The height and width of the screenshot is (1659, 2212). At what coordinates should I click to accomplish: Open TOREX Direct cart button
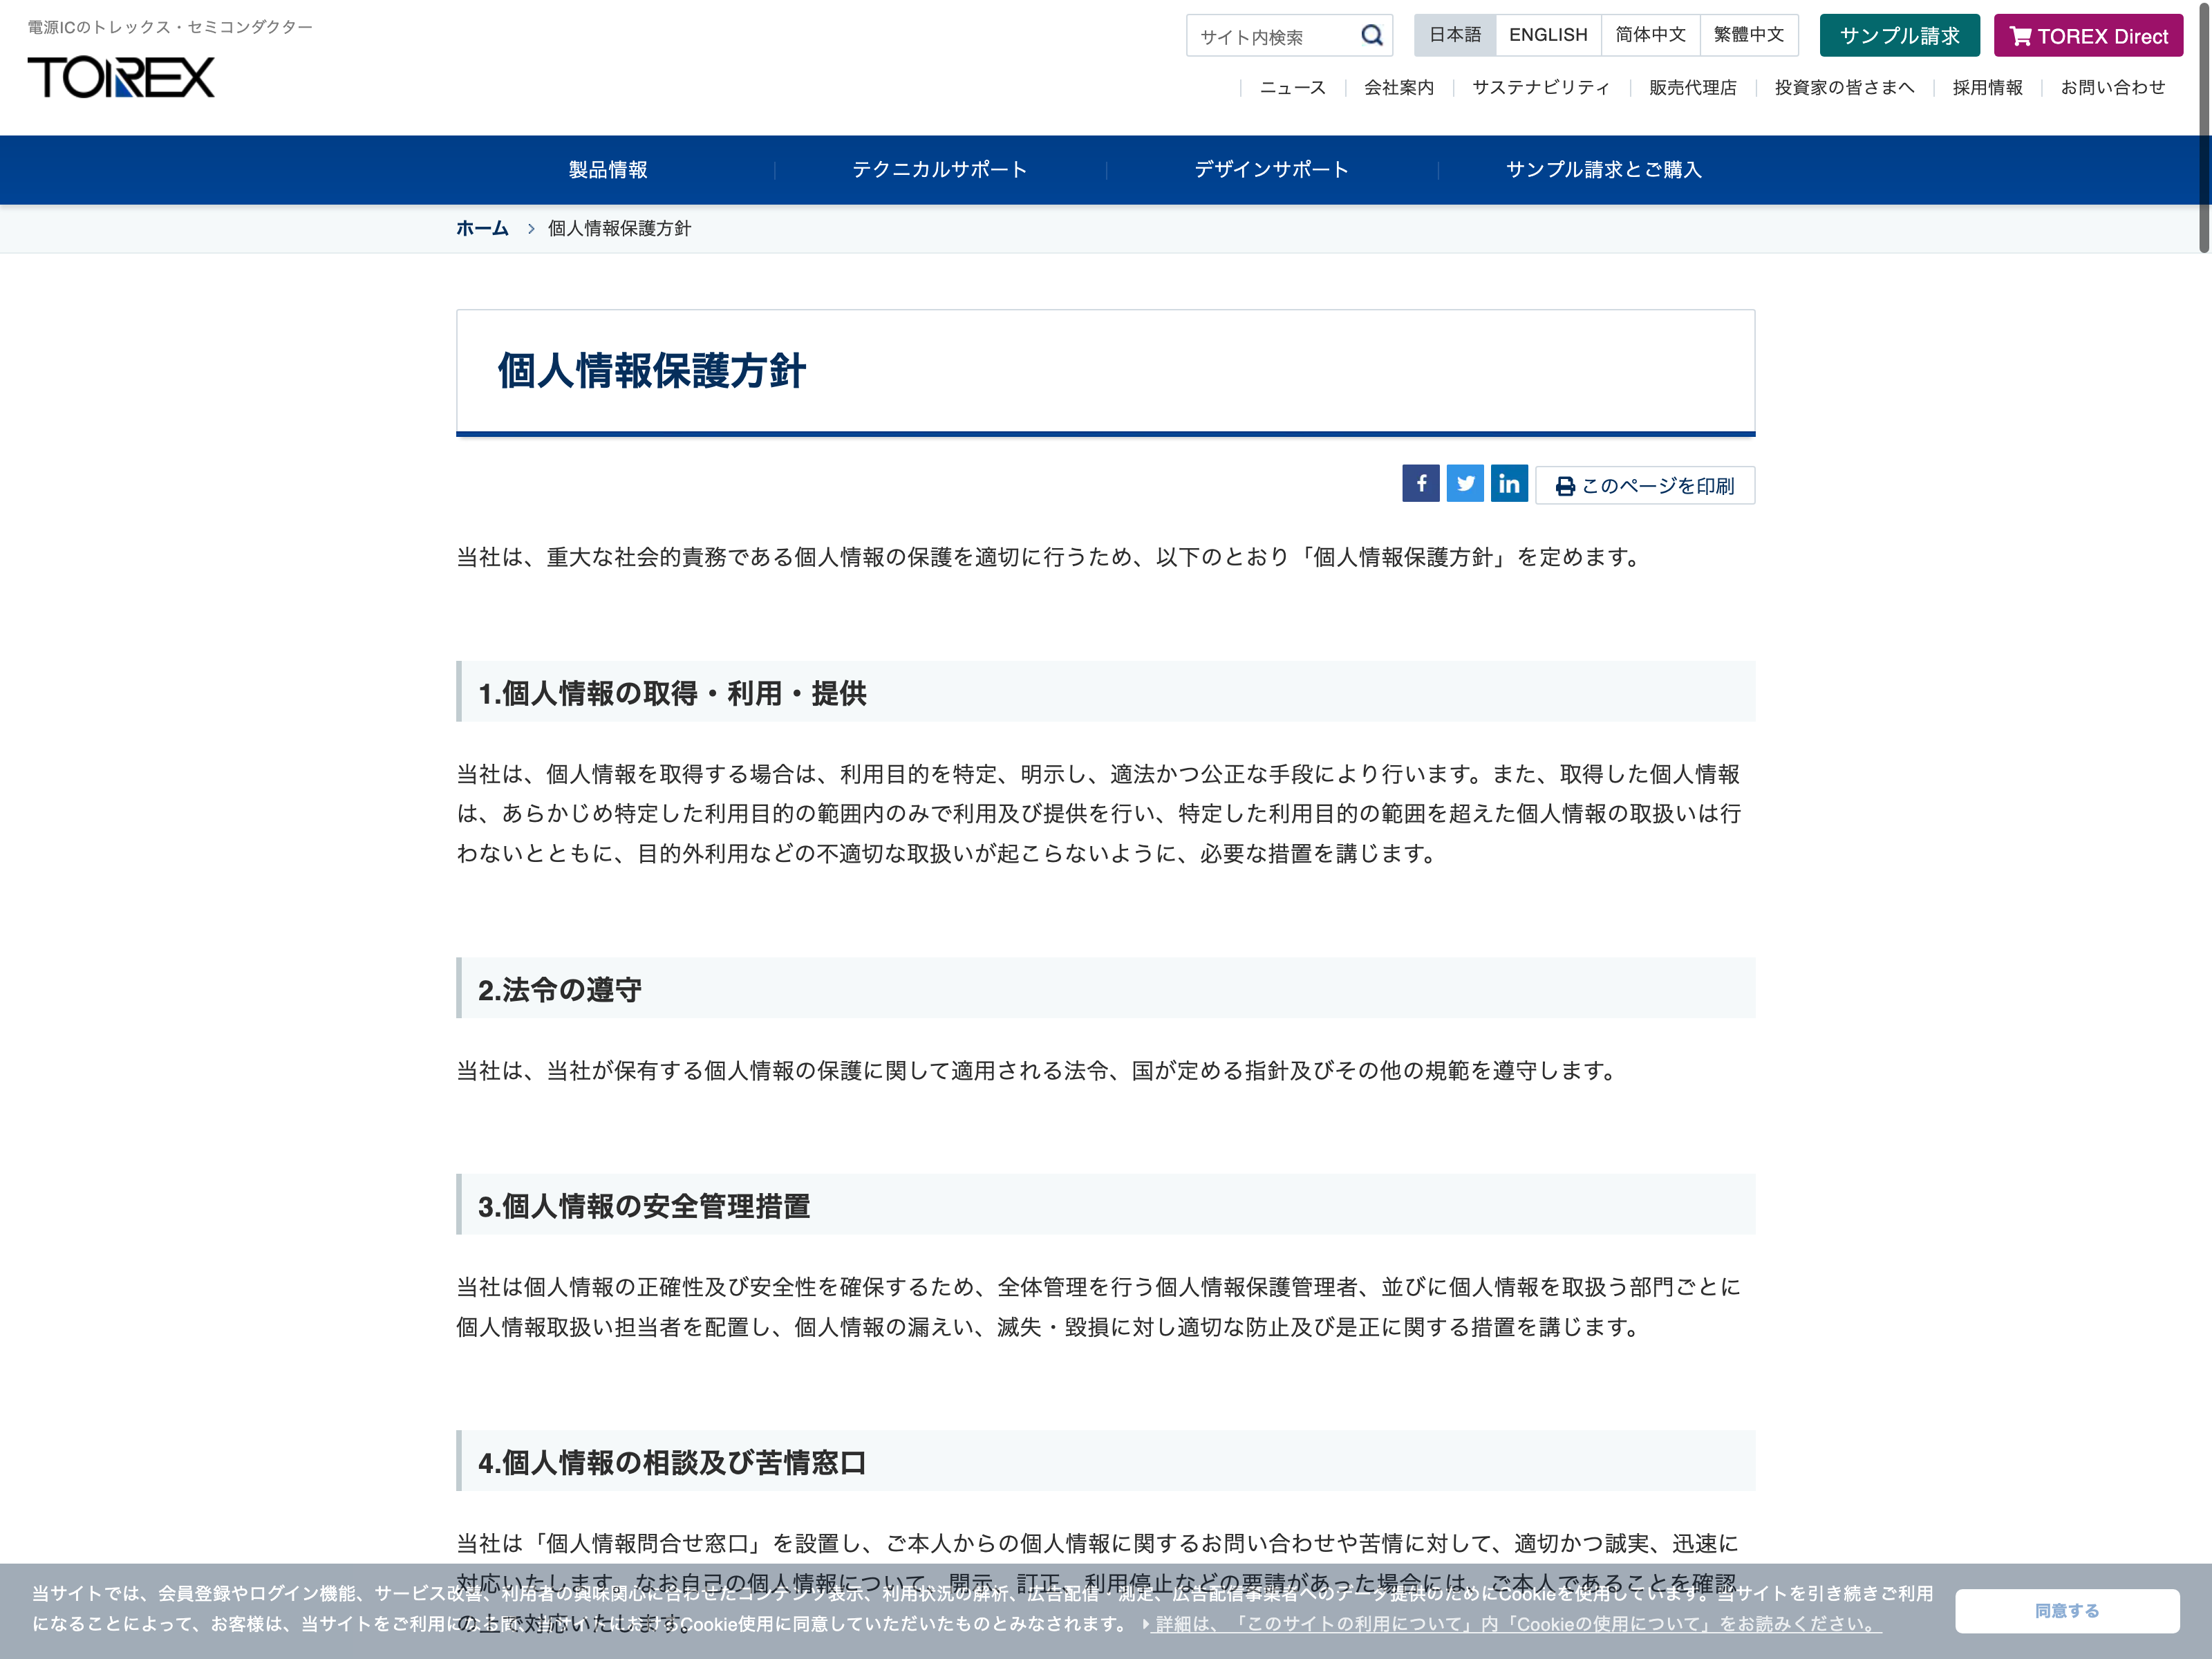(x=2088, y=36)
